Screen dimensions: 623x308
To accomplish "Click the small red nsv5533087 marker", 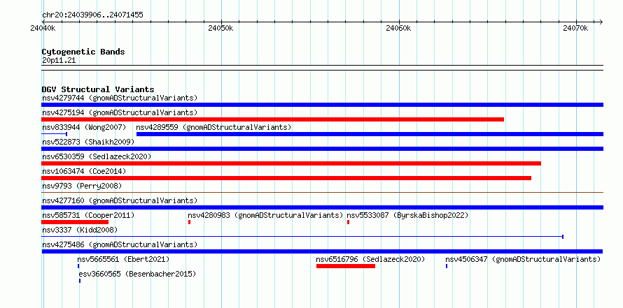I will click(x=348, y=222).
